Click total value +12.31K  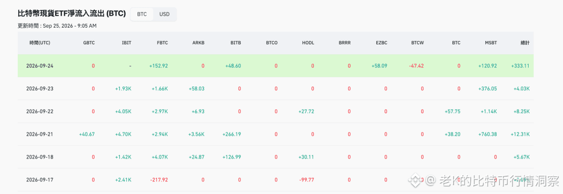[x=520, y=134]
